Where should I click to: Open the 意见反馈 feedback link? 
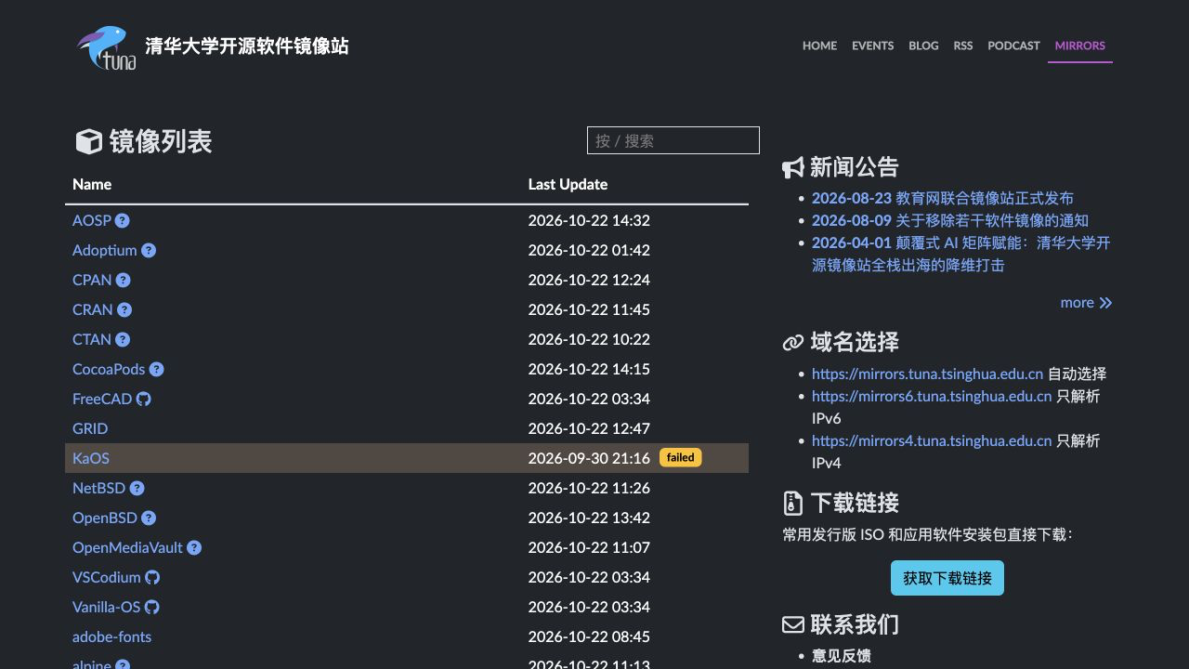pos(842,655)
